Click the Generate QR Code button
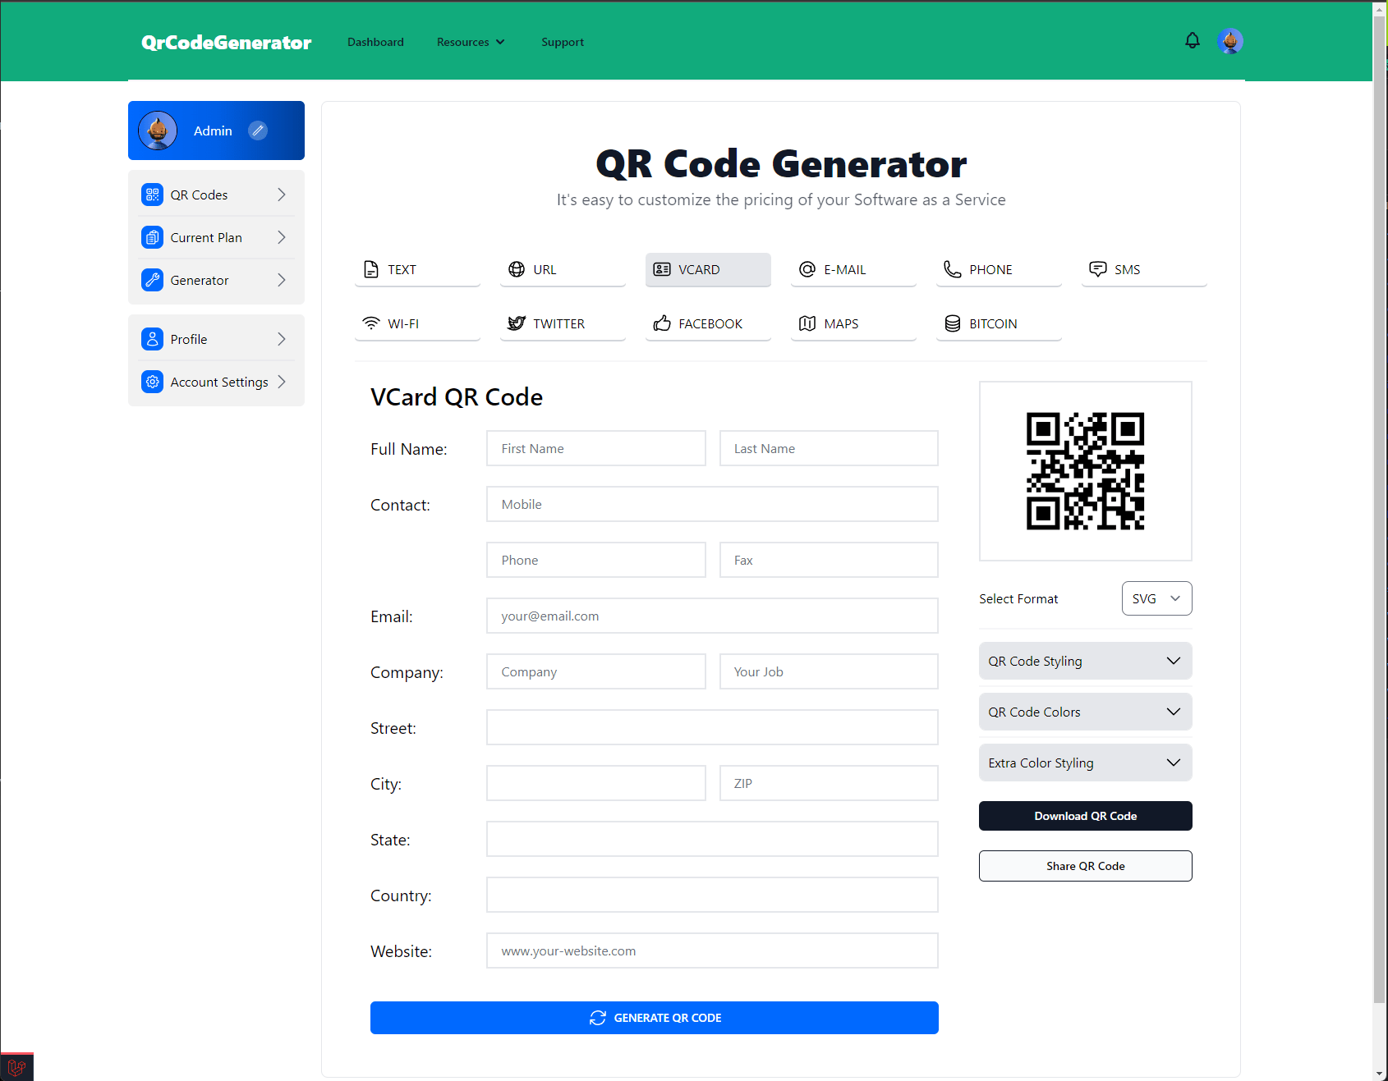The image size is (1388, 1081). point(654,1018)
